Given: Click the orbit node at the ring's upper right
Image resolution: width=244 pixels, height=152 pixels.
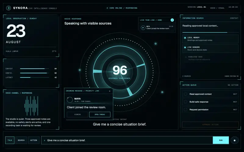Looking at the screenshot, I should click(x=156, y=43).
